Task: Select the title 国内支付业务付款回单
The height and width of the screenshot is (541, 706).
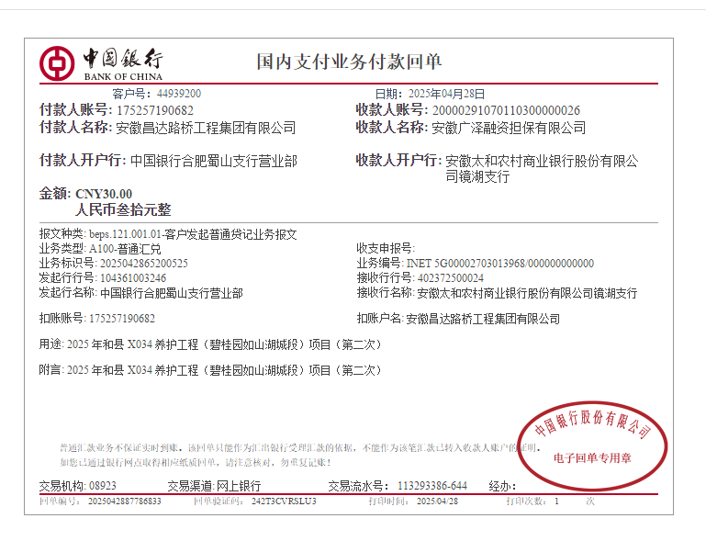Action: (x=349, y=62)
